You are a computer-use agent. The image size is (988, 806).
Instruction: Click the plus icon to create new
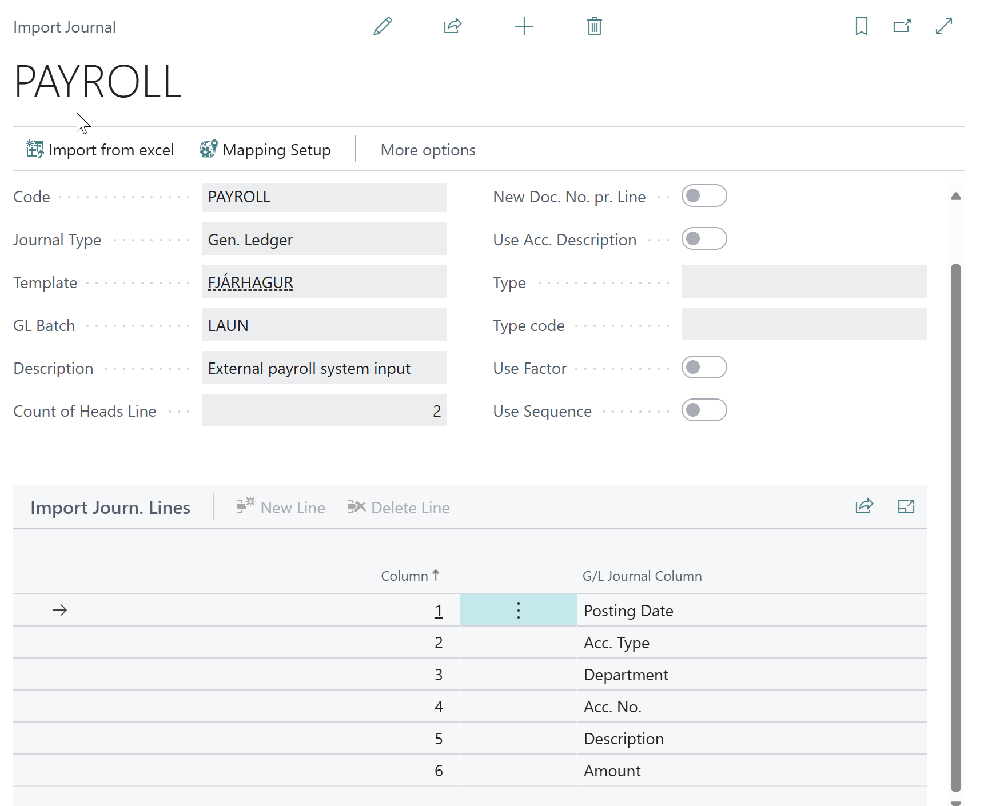point(524,26)
